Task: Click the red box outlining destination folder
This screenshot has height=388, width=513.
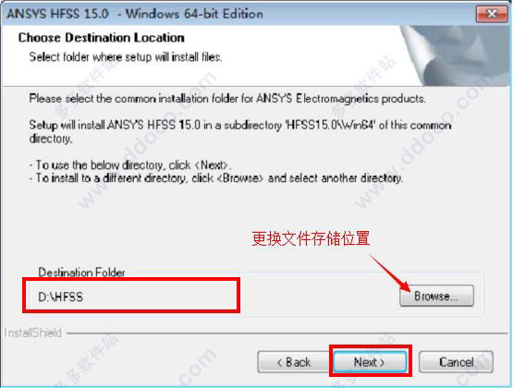Action: click(x=131, y=296)
